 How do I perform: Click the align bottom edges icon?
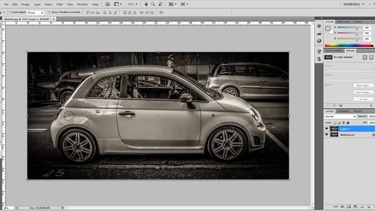(98, 12)
